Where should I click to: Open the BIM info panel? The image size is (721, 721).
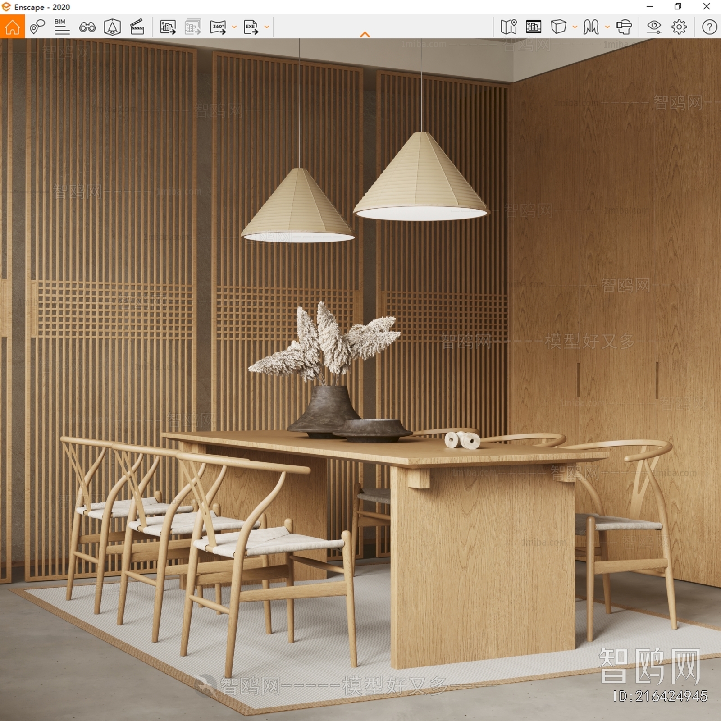(62, 27)
